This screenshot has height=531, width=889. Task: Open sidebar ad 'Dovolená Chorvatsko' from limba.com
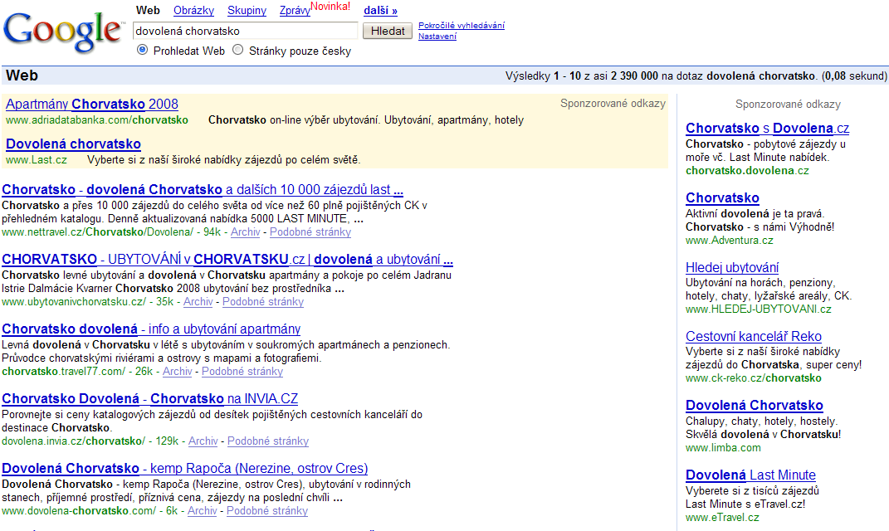click(754, 406)
